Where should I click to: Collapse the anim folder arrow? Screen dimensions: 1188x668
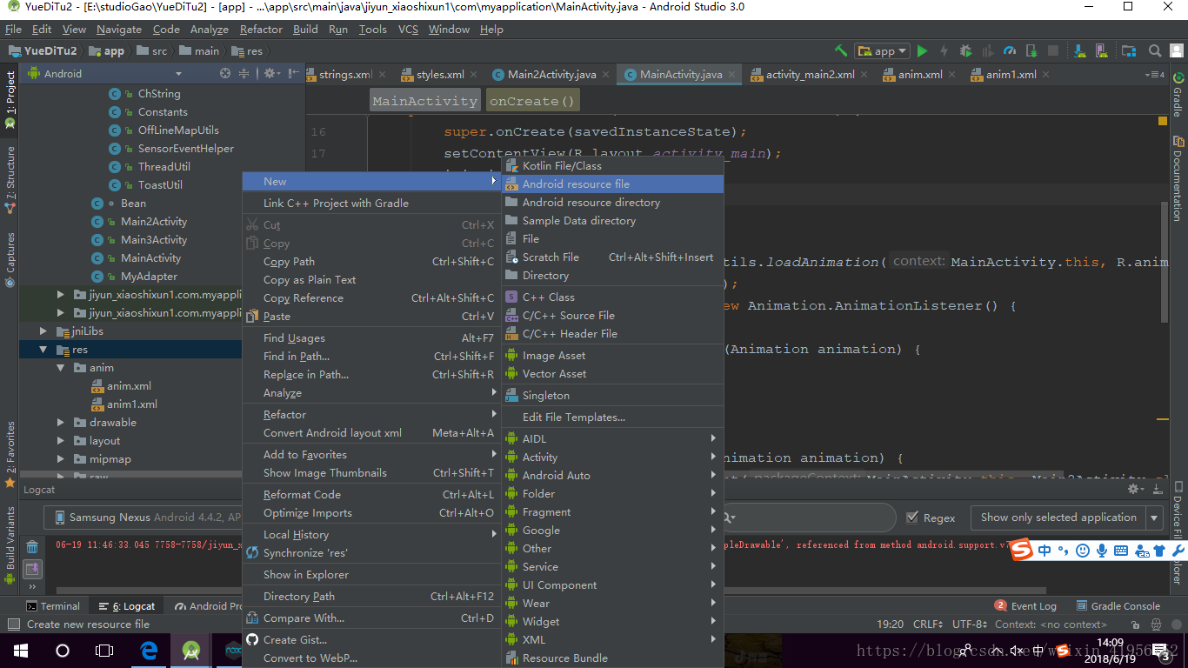tap(60, 368)
